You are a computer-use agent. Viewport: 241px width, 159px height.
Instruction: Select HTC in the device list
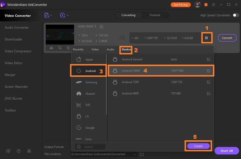89,105
